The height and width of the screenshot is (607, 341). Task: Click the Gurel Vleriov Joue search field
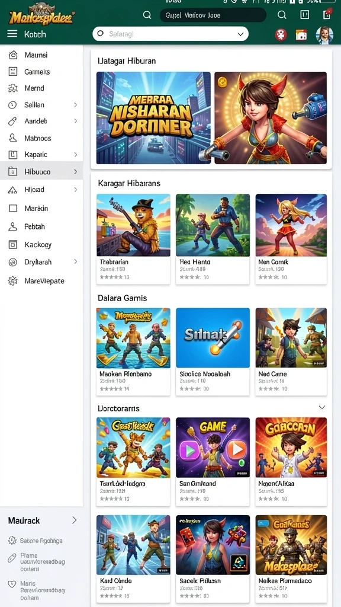tap(213, 15)
